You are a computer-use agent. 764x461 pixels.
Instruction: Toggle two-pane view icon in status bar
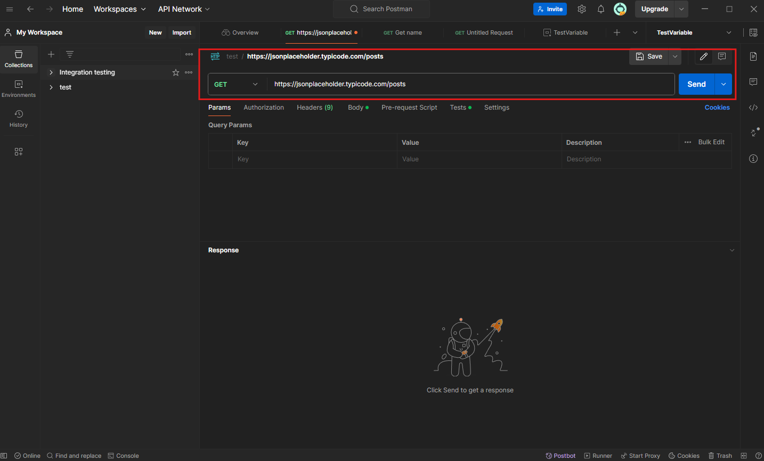tap(744, 456)
